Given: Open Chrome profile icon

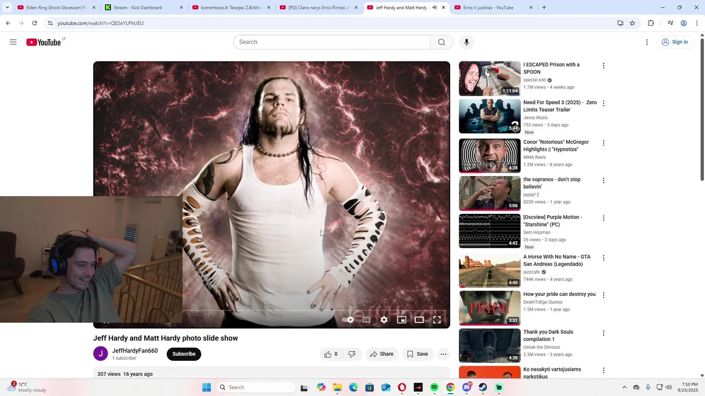Looking at the screenshot, I should pyautogui.click(x=684, y=23).
